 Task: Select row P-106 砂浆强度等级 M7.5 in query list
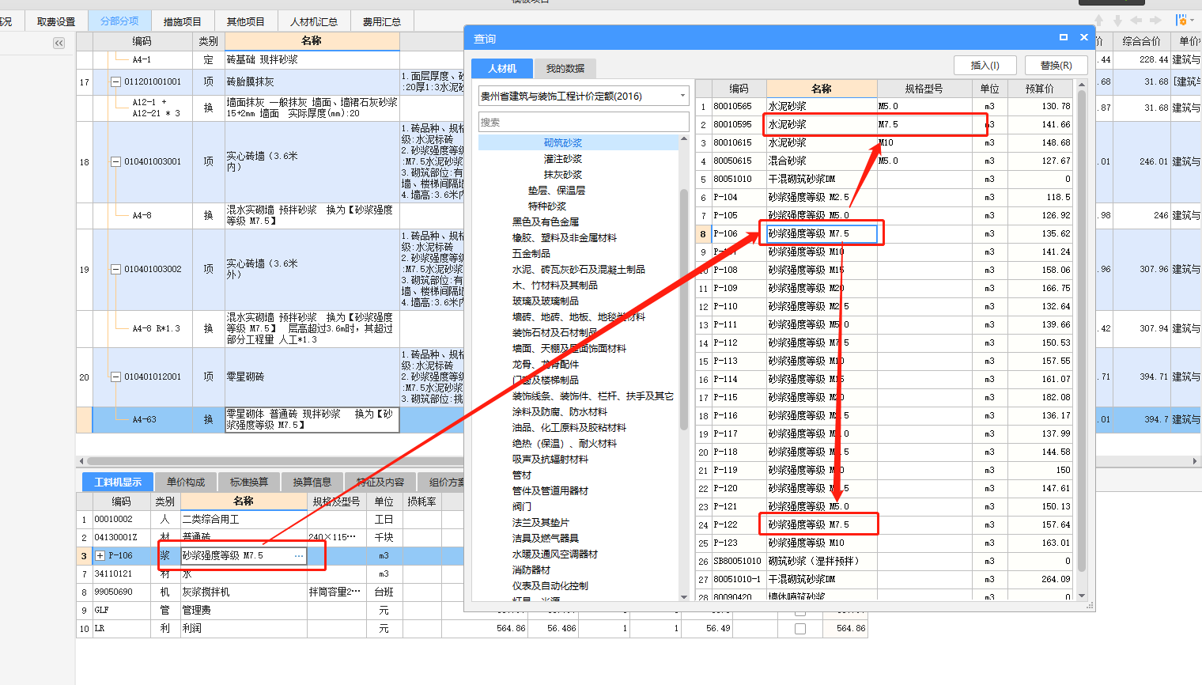884,233
